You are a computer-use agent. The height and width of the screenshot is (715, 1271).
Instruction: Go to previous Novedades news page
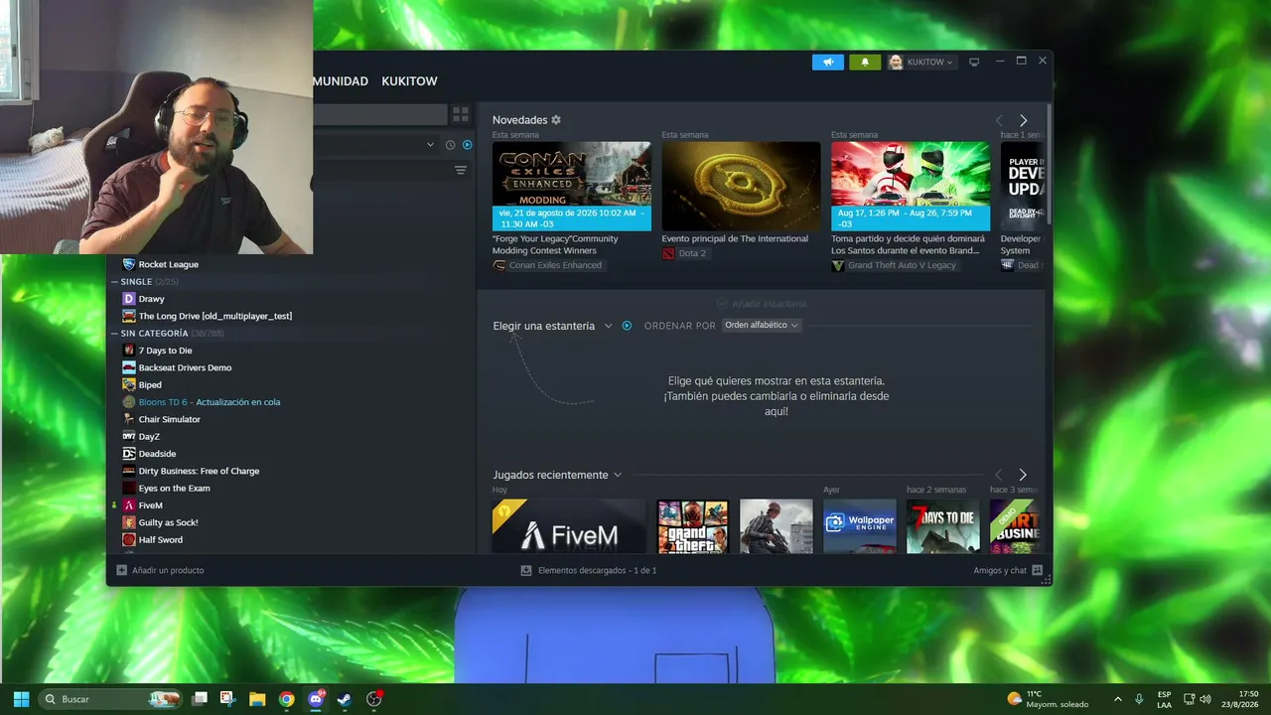click(x=999, y=120)
